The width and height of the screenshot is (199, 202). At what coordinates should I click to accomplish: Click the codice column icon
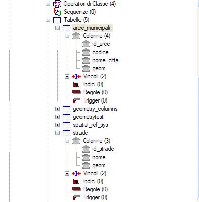[86, 52]
